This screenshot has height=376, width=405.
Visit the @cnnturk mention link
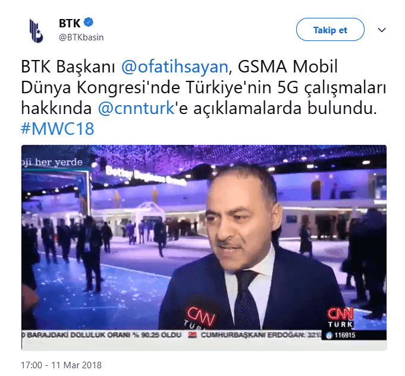coord(136,108)
